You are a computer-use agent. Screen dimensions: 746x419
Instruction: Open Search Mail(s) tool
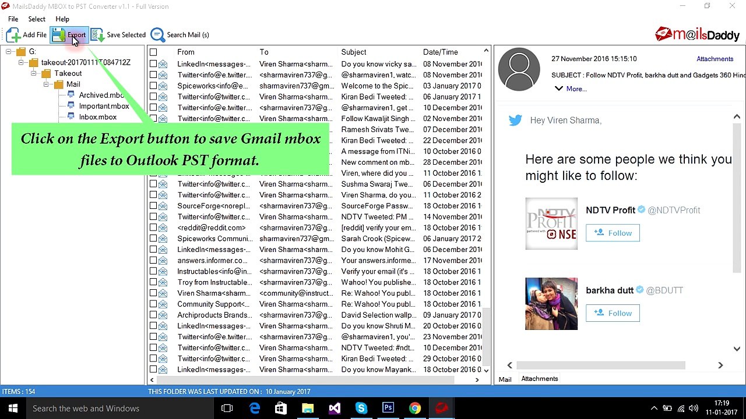point(180,35)
